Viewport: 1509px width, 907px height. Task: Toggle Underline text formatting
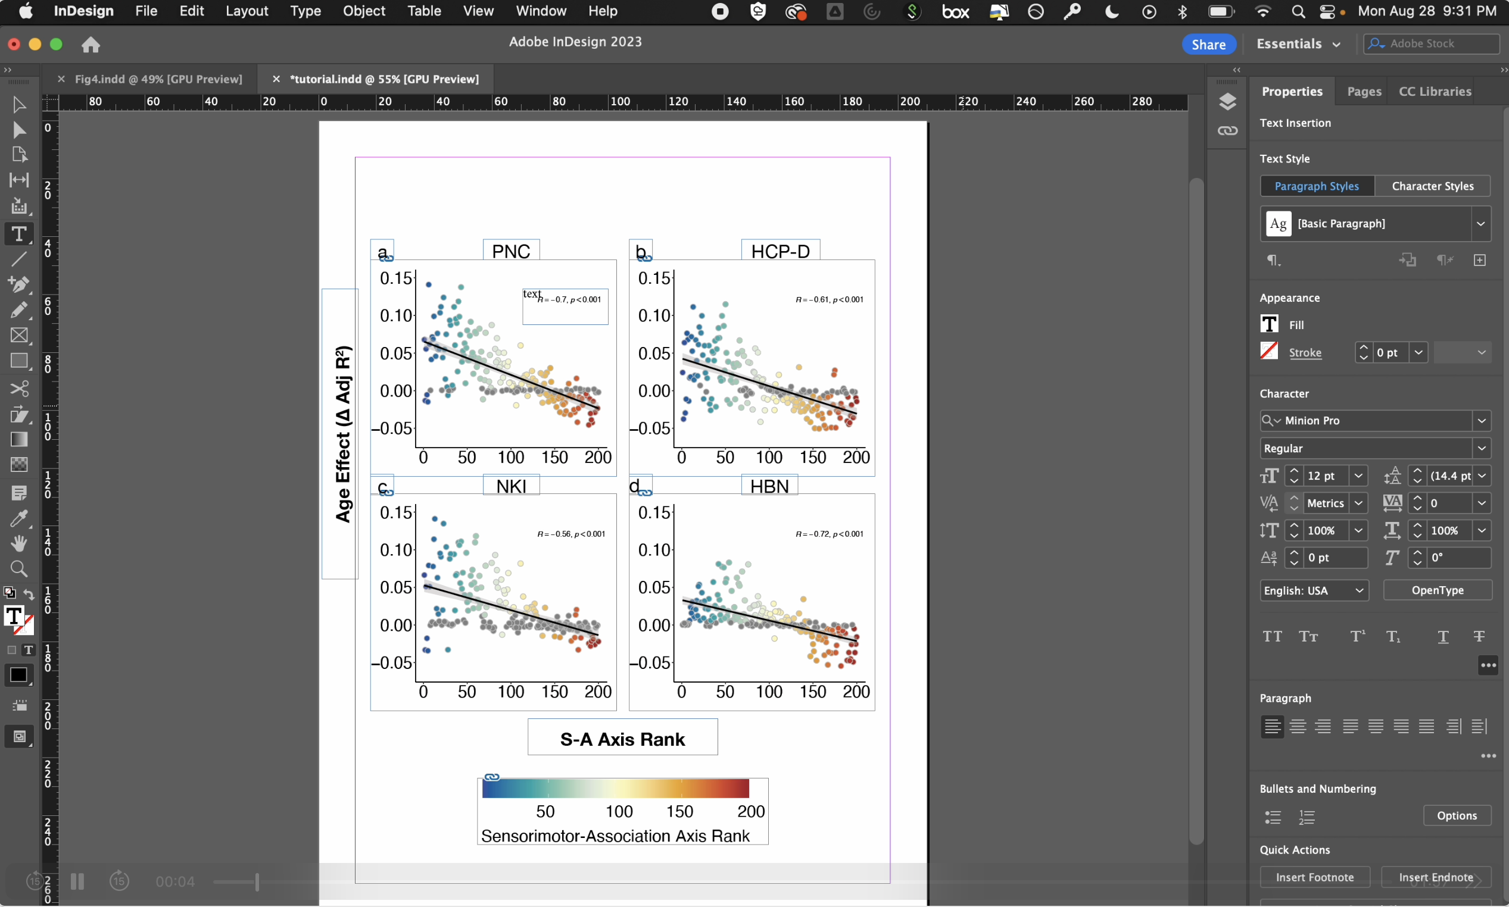[1443, 637]
